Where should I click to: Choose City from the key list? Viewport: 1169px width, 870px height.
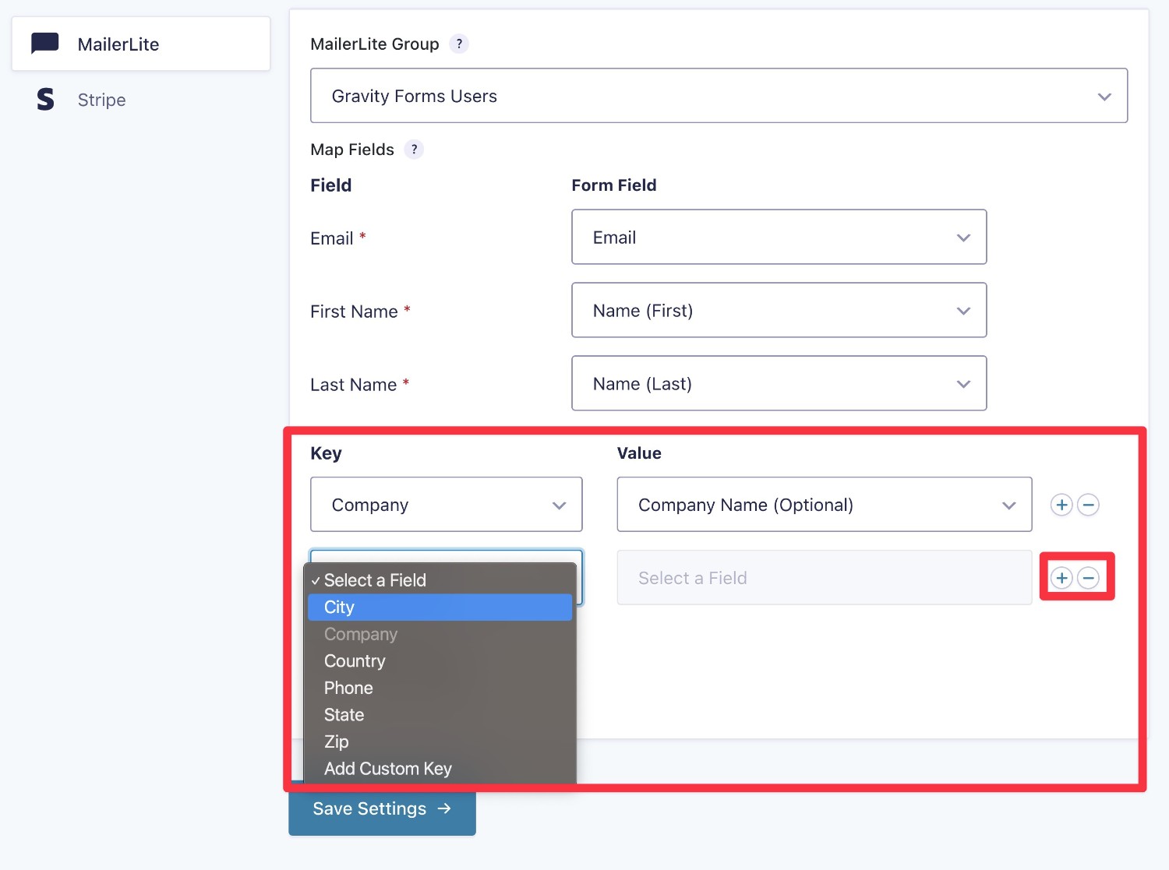[440, 608]
